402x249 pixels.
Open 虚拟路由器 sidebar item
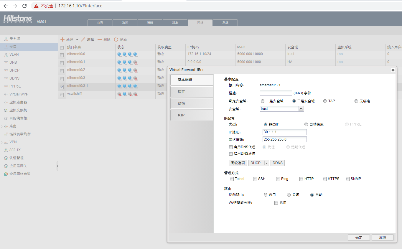(x=18, y=102)
